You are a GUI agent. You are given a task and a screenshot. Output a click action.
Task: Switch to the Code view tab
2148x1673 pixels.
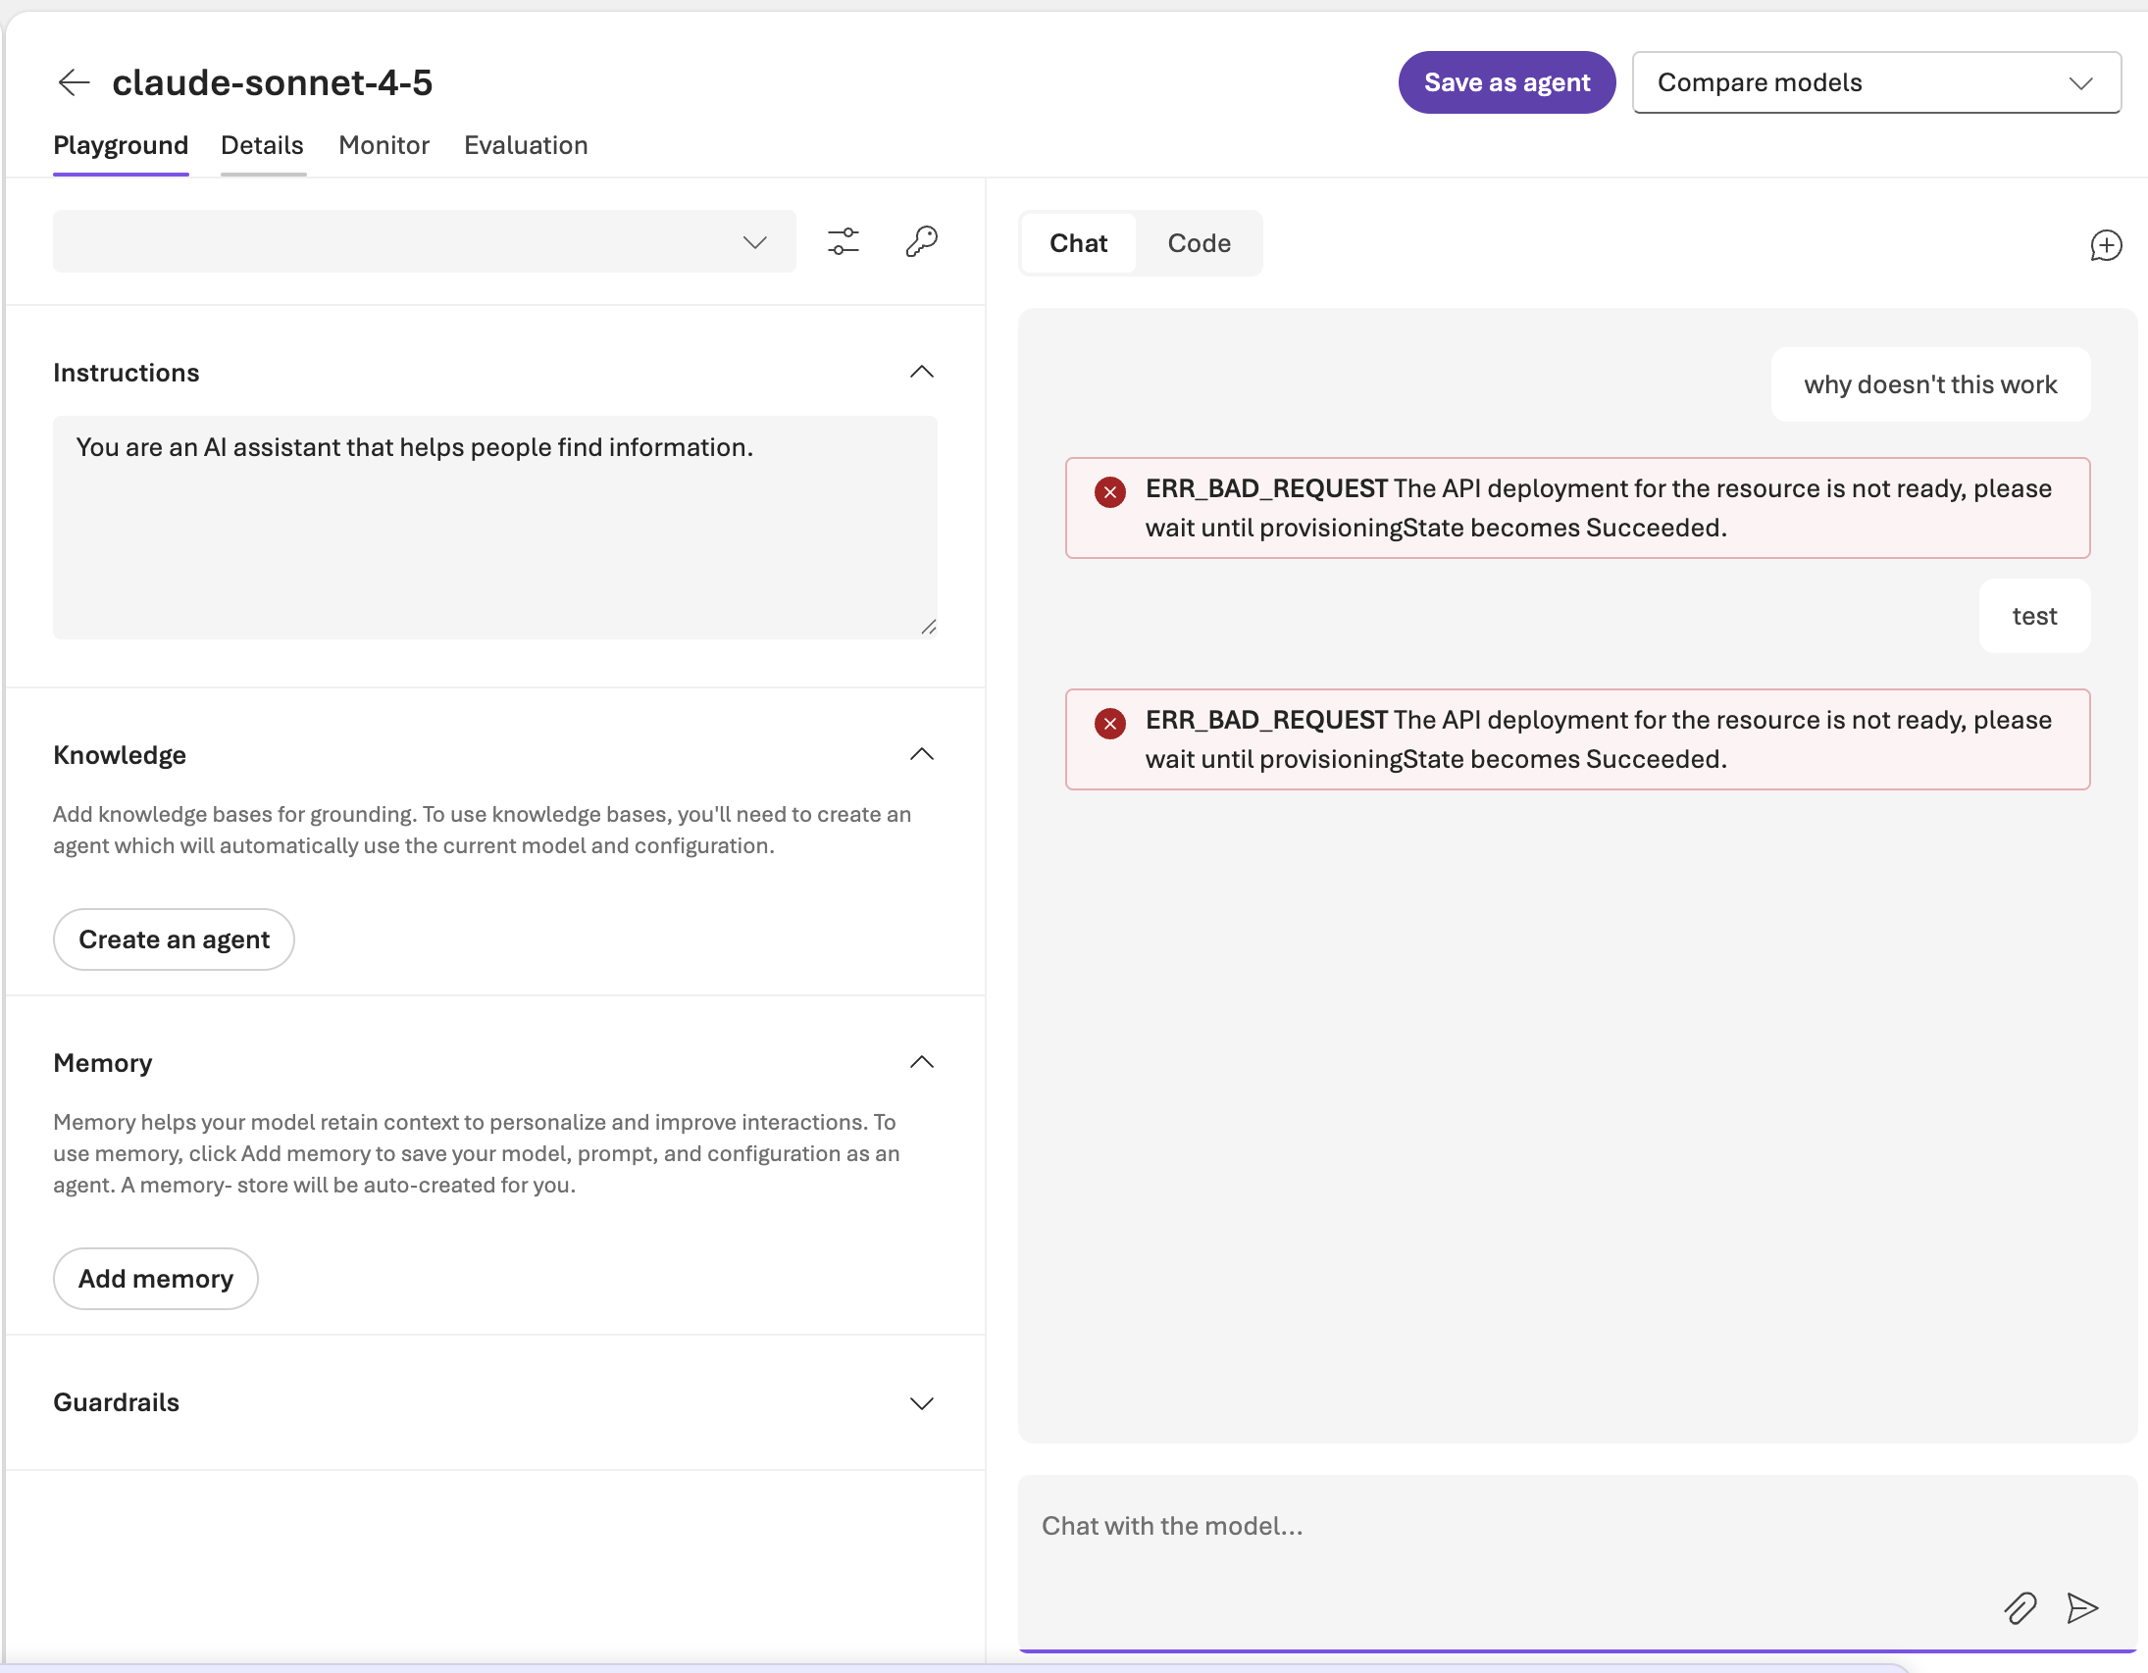click(x=1198, y=243)
